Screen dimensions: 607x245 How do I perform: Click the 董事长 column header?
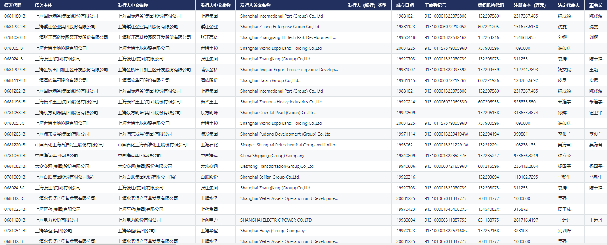596,5
